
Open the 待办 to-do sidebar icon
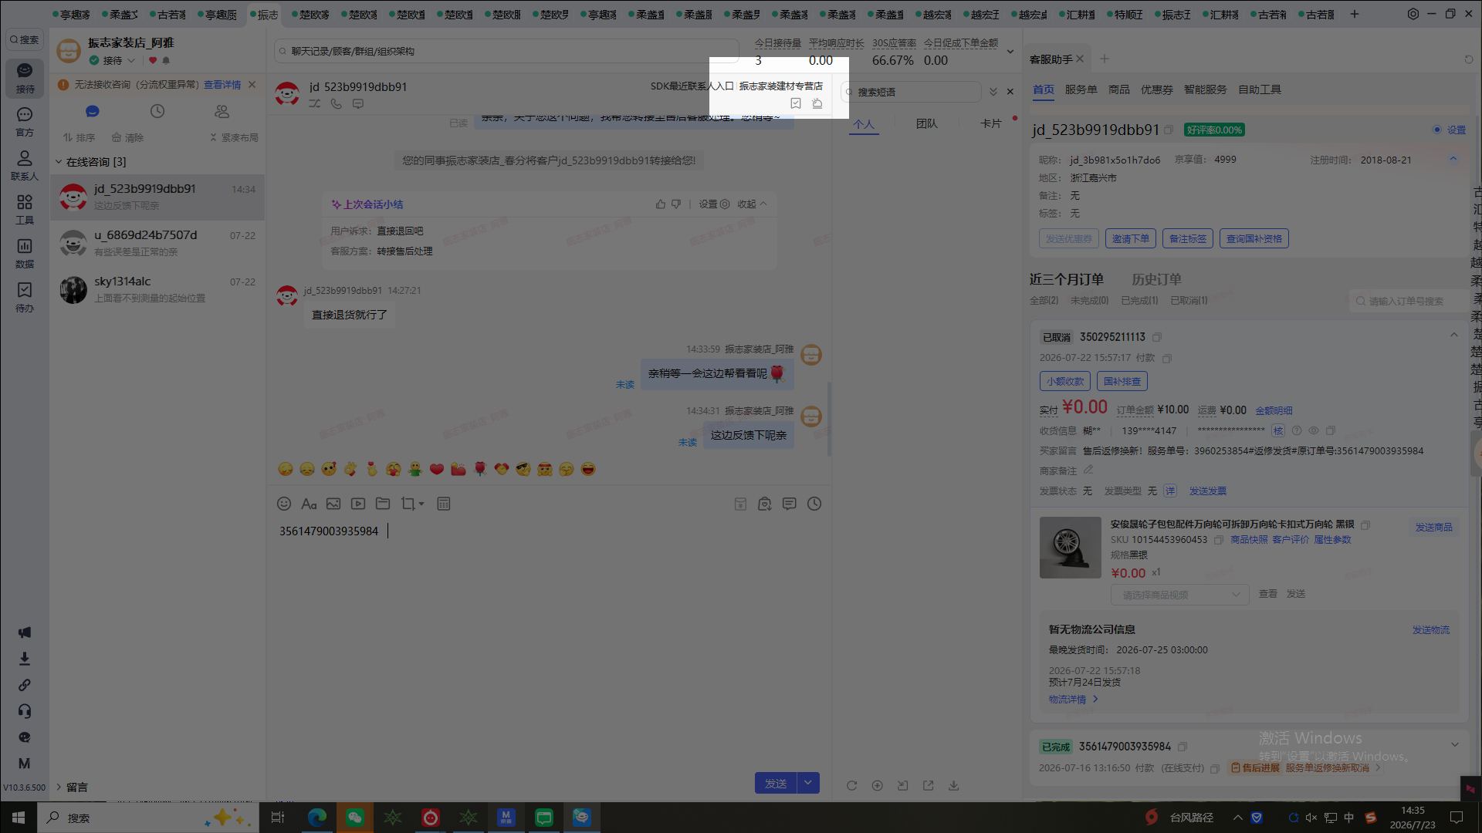(25, 298)
